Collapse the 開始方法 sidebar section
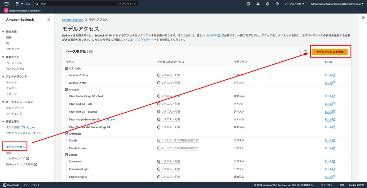 point(3,31)
